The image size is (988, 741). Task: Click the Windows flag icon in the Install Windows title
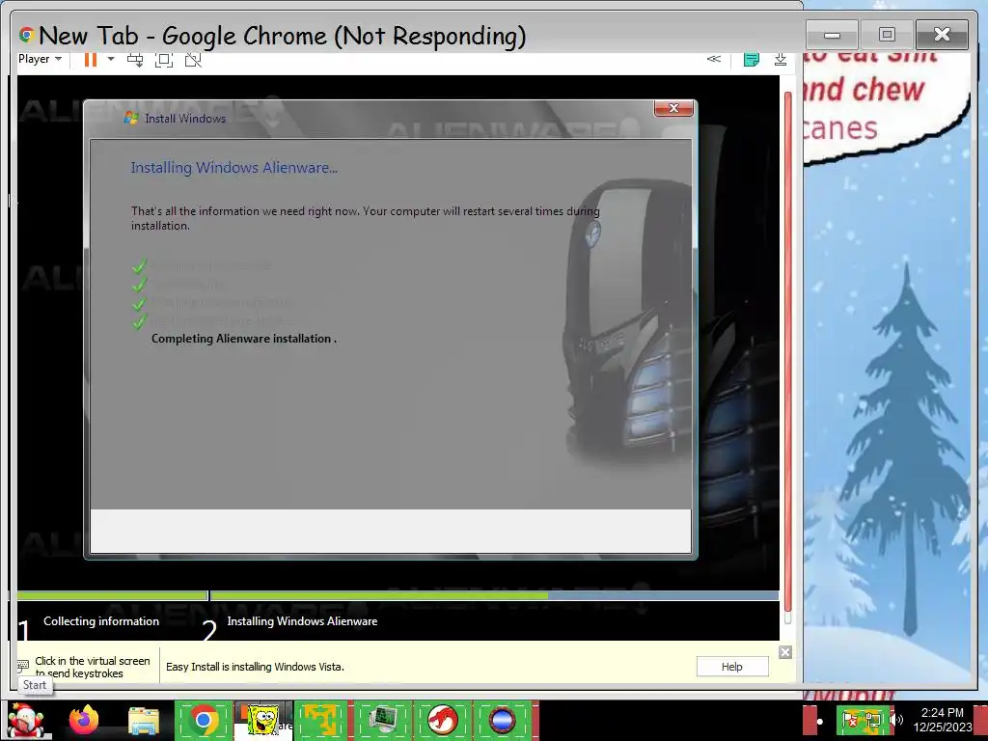[131, 118]
